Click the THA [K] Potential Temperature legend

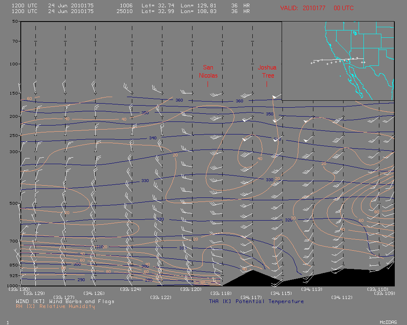click(x=256, y=301)
